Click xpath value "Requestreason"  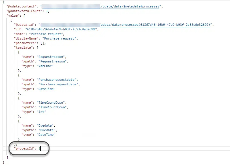click(53, 61)
